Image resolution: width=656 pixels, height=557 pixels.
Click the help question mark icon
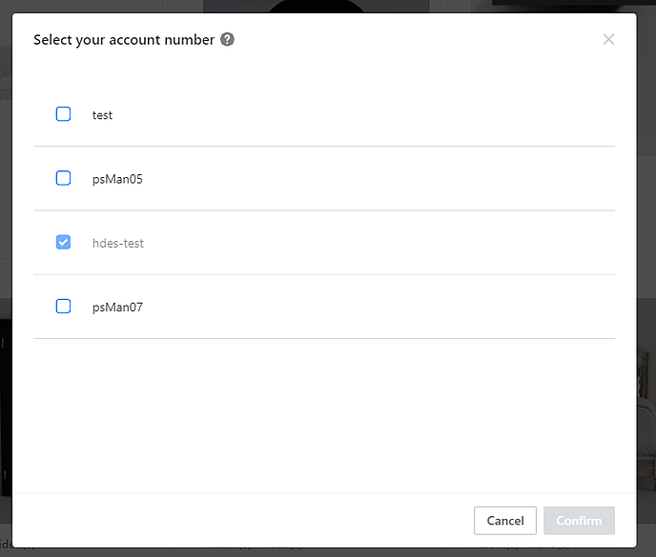pos(227,40)
